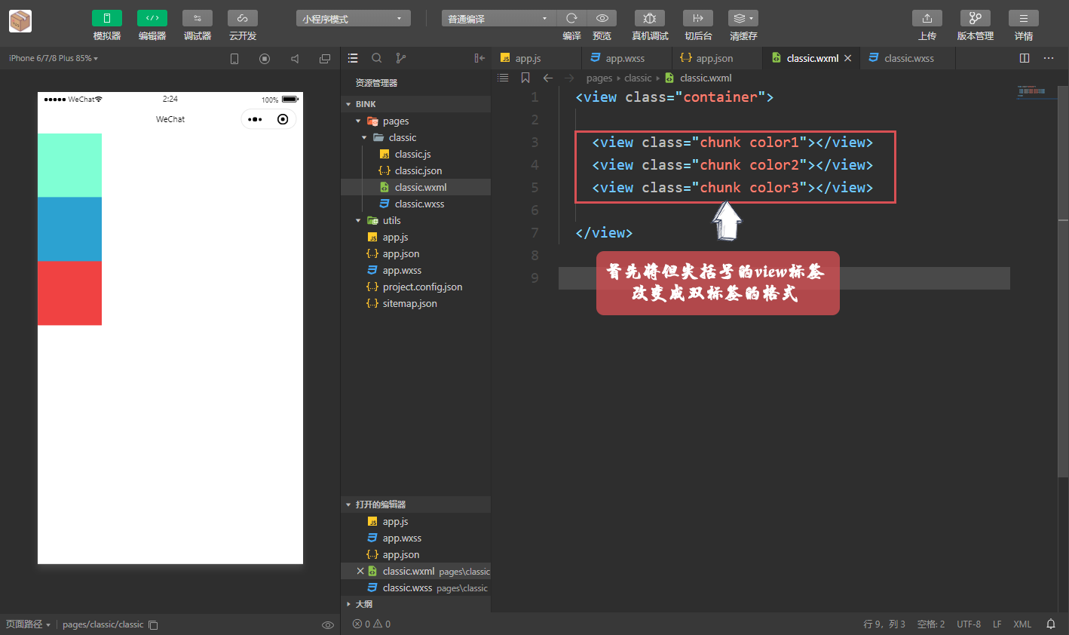Screen dimensions: 1069x635
Task: Click the simulator device rotate icon
Action: (x=234, y=58)
